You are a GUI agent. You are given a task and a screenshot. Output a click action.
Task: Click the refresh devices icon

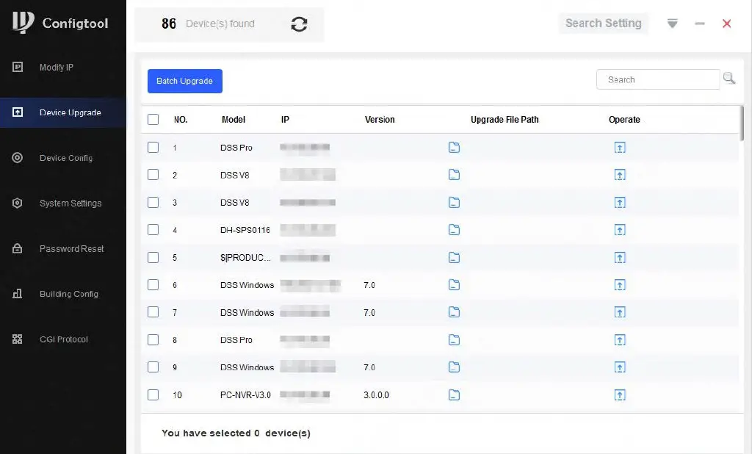point(299,24)
